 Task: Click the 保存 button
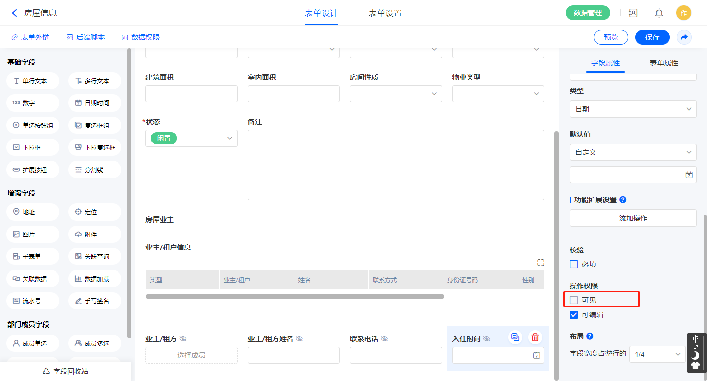(652, 37)
